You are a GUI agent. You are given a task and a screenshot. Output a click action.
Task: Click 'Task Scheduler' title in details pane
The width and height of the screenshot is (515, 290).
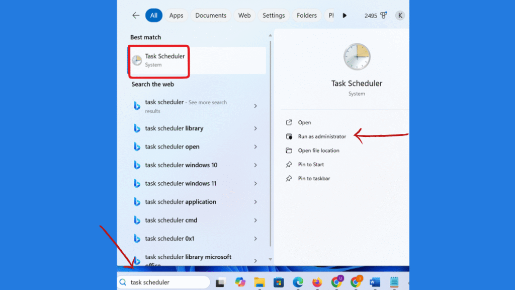[x=357, y=84]
